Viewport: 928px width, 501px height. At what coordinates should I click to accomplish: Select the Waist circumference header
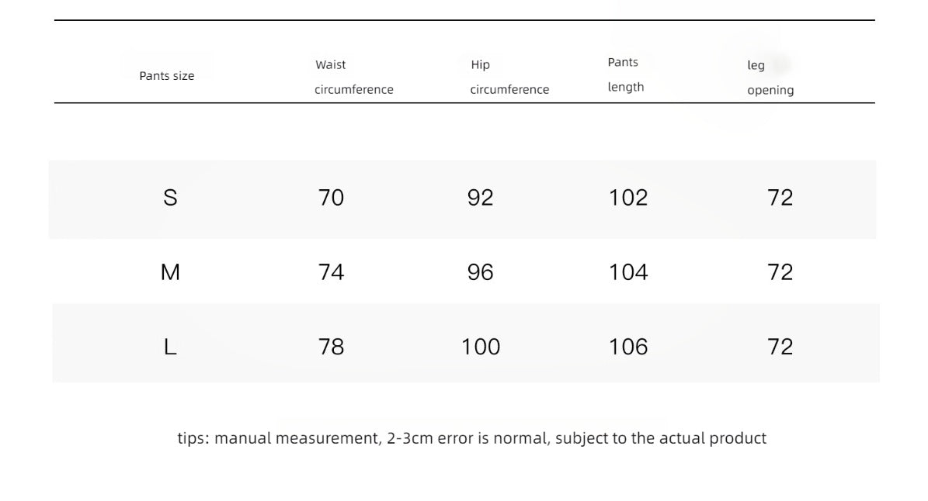coord(354,77)
